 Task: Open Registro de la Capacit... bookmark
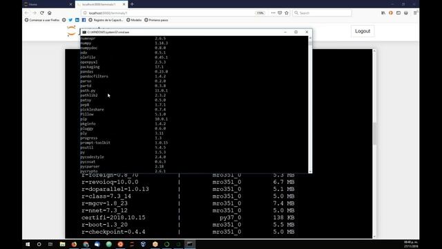click(x=106, y=20)
